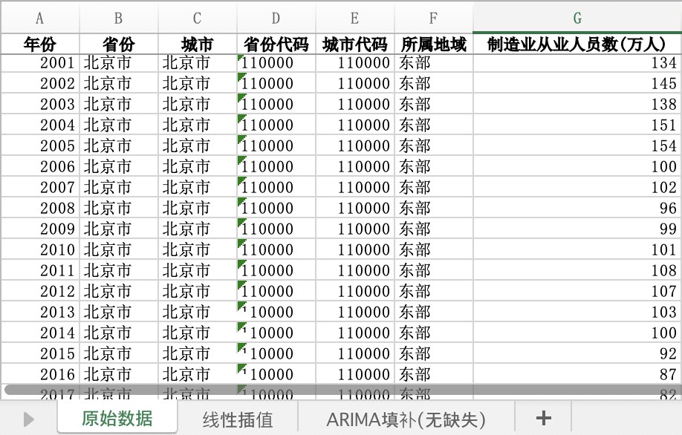682x435 pixels.
Task: Select 省份代码 cell in 2001 row
Action: point(276,63)
